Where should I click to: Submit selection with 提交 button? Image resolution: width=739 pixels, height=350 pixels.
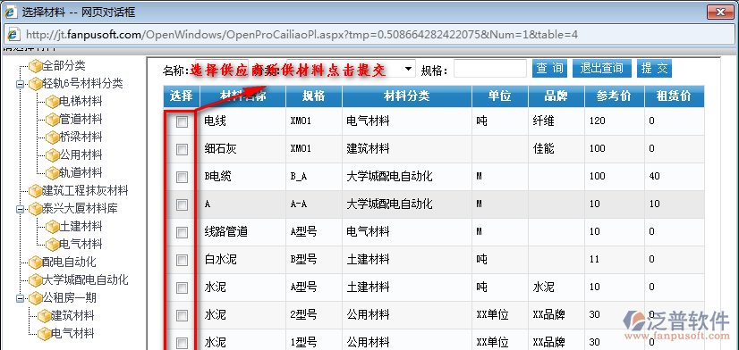pos(654,69)
